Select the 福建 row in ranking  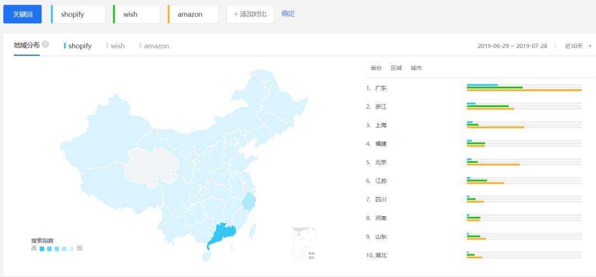tap(474, 143)
